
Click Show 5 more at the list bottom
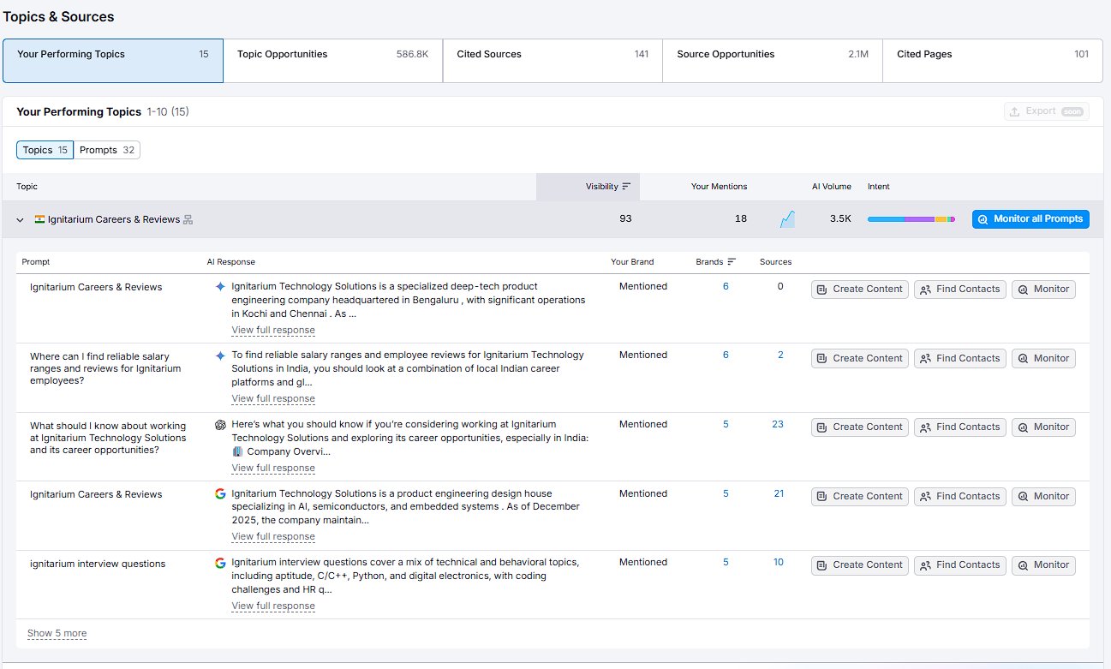[57, 633]
